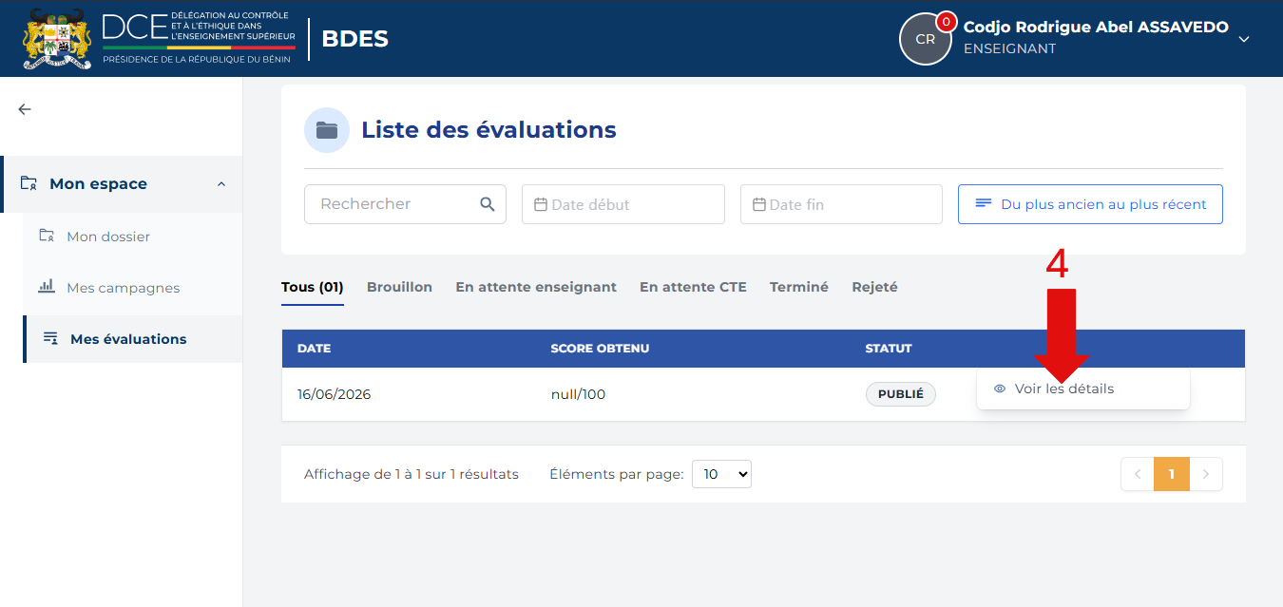Toggle sort Du plus ancien au plus récent

[x=1090, y=204]
